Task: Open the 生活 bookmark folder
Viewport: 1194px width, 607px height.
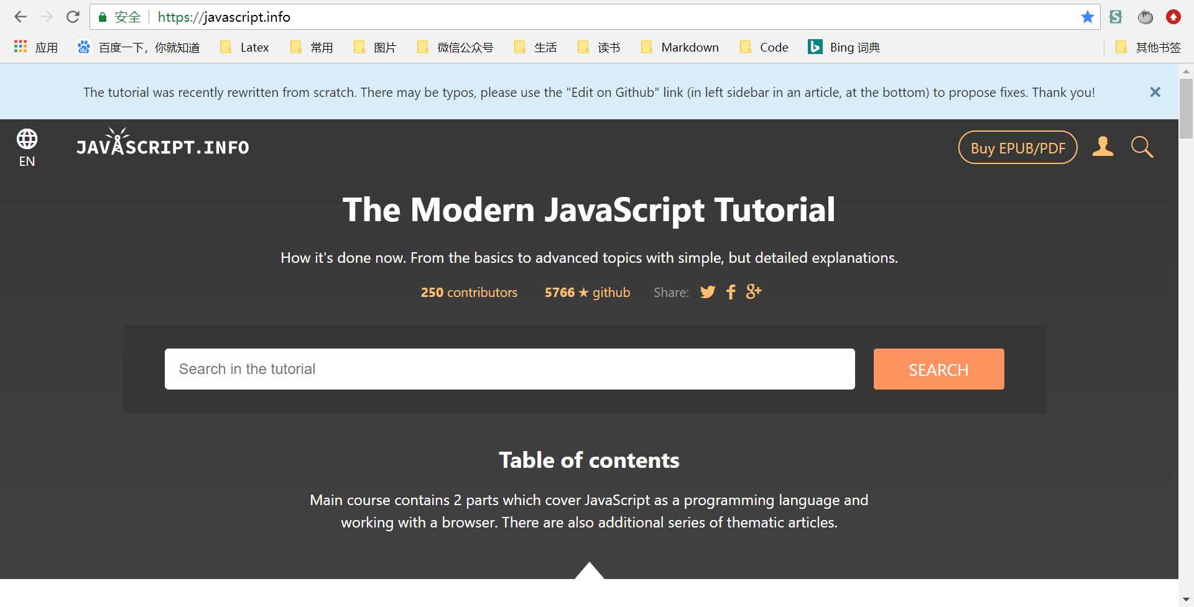Action: click(535, 47)
